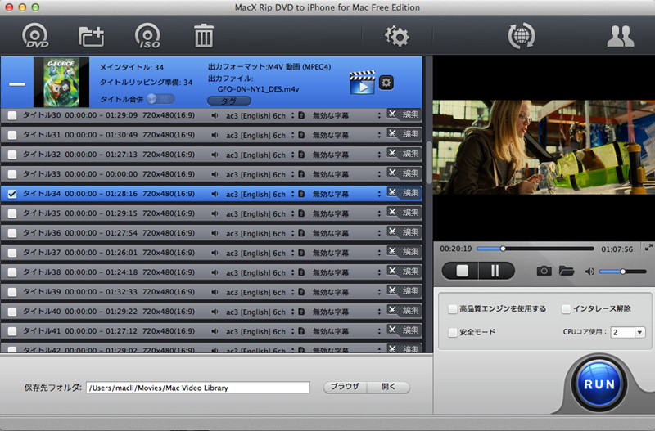Open audio track dropdown for タイトル38
The height and width of the screenshot is (431, 655).
[293, 272]
